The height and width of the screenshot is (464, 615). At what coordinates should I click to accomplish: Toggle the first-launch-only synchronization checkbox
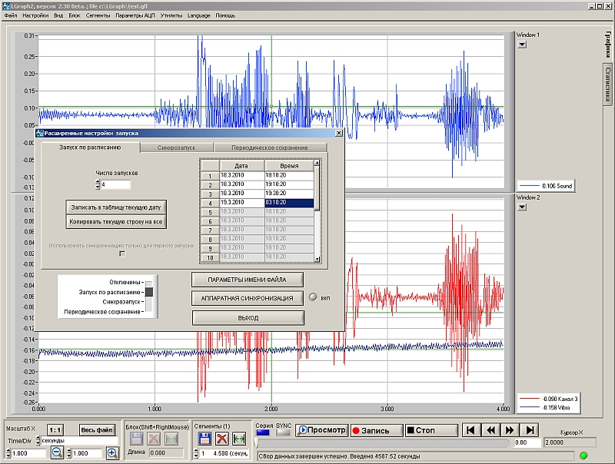point(121,254)
